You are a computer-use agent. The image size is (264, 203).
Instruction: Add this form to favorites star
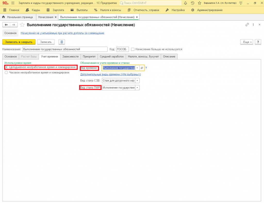click(x=22, y=25)
